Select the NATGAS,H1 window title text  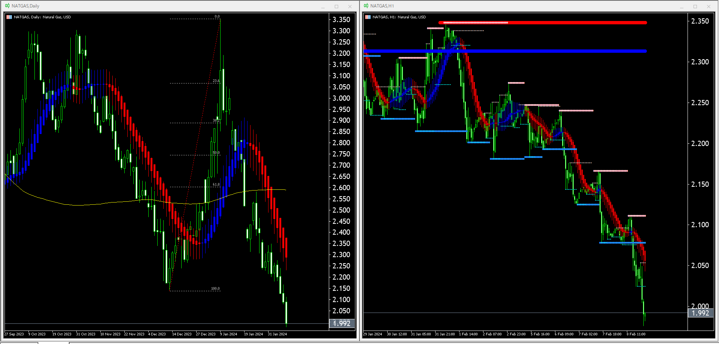pos(382,6)
